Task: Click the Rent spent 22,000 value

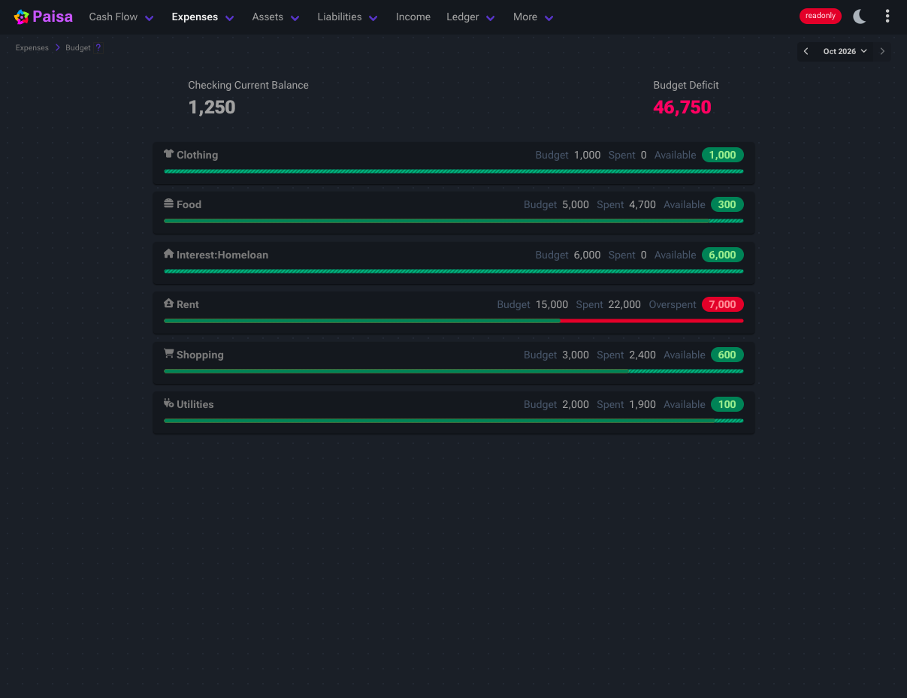Action: [624, 304]
